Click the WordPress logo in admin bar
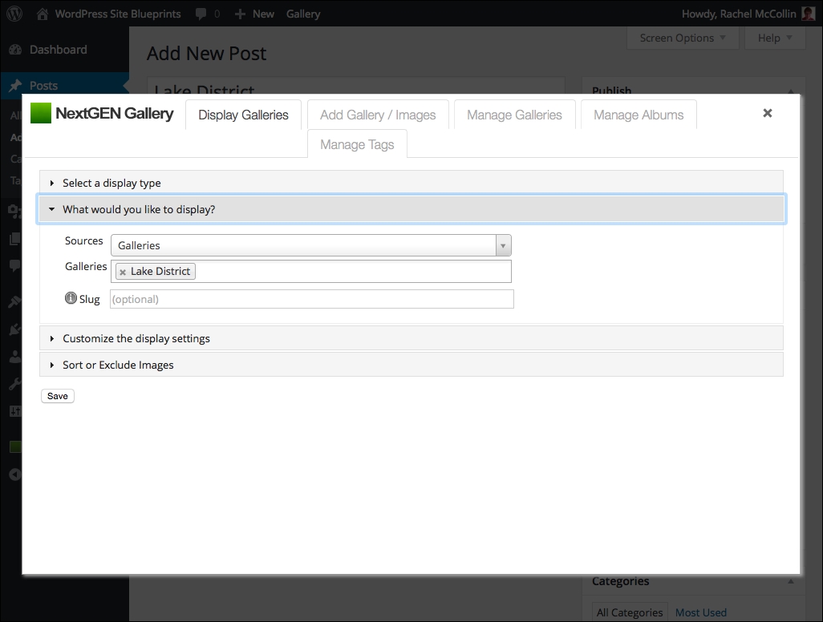The image size is (823, 622). (14, 14)
